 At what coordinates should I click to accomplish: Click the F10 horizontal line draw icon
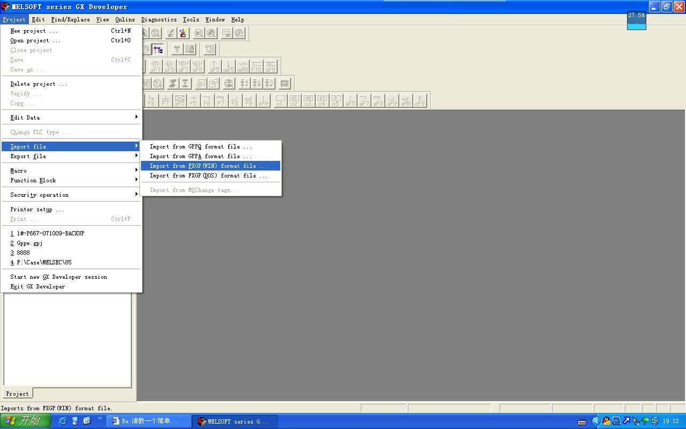(257, 66)
